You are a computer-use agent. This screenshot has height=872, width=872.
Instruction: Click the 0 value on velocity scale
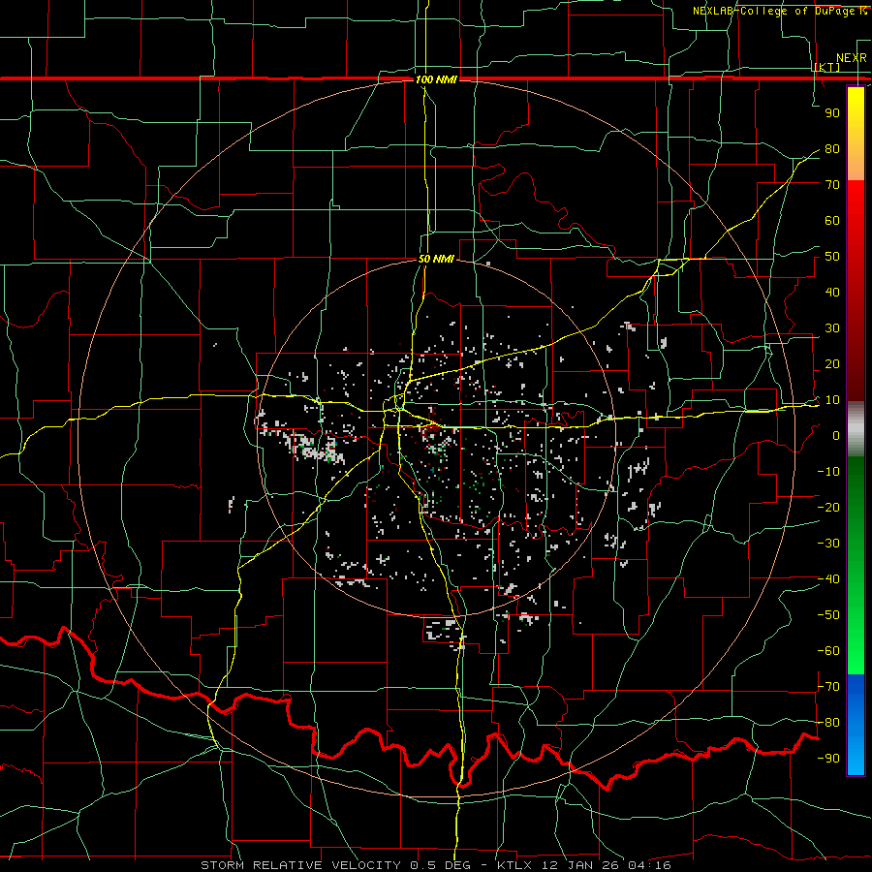[x=836, y=436]
